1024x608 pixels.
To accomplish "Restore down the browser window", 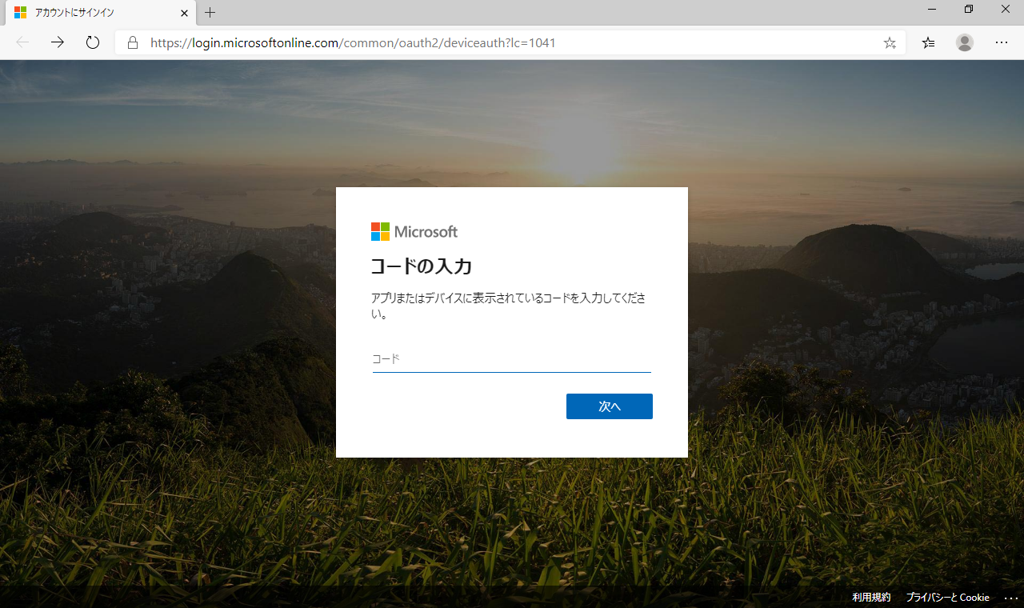I will (969, 9).
